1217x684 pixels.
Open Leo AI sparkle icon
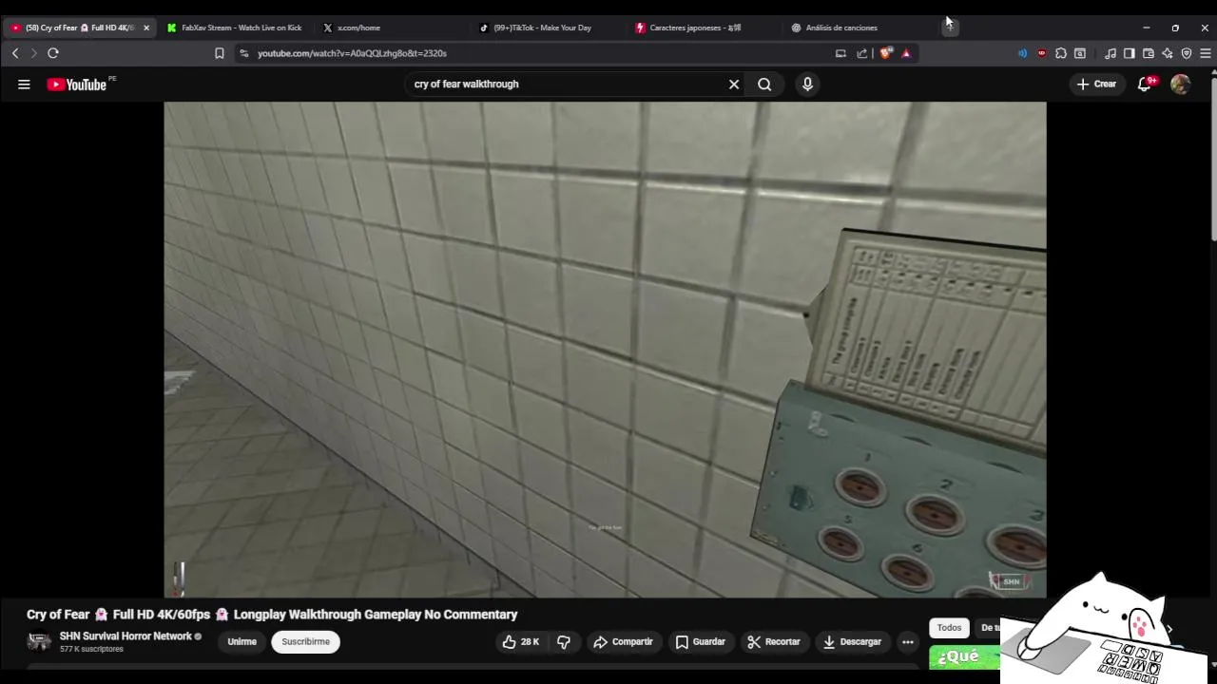pos(1168,53)
